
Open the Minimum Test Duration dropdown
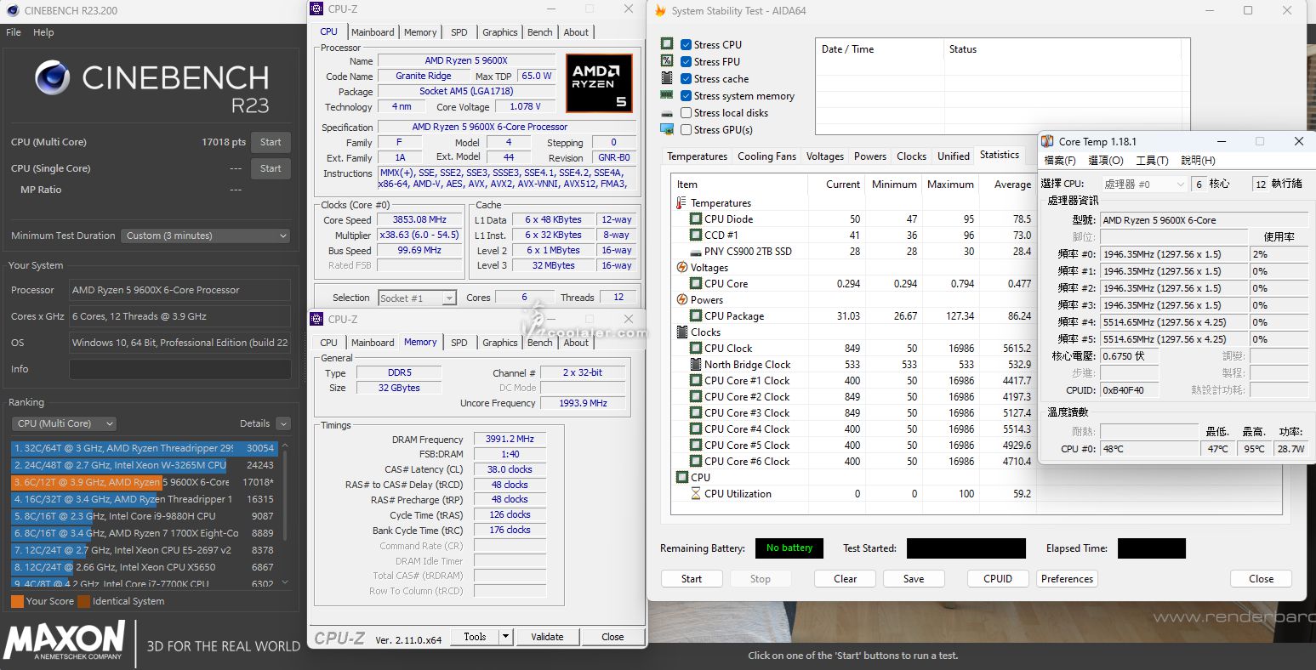[206, 236]
